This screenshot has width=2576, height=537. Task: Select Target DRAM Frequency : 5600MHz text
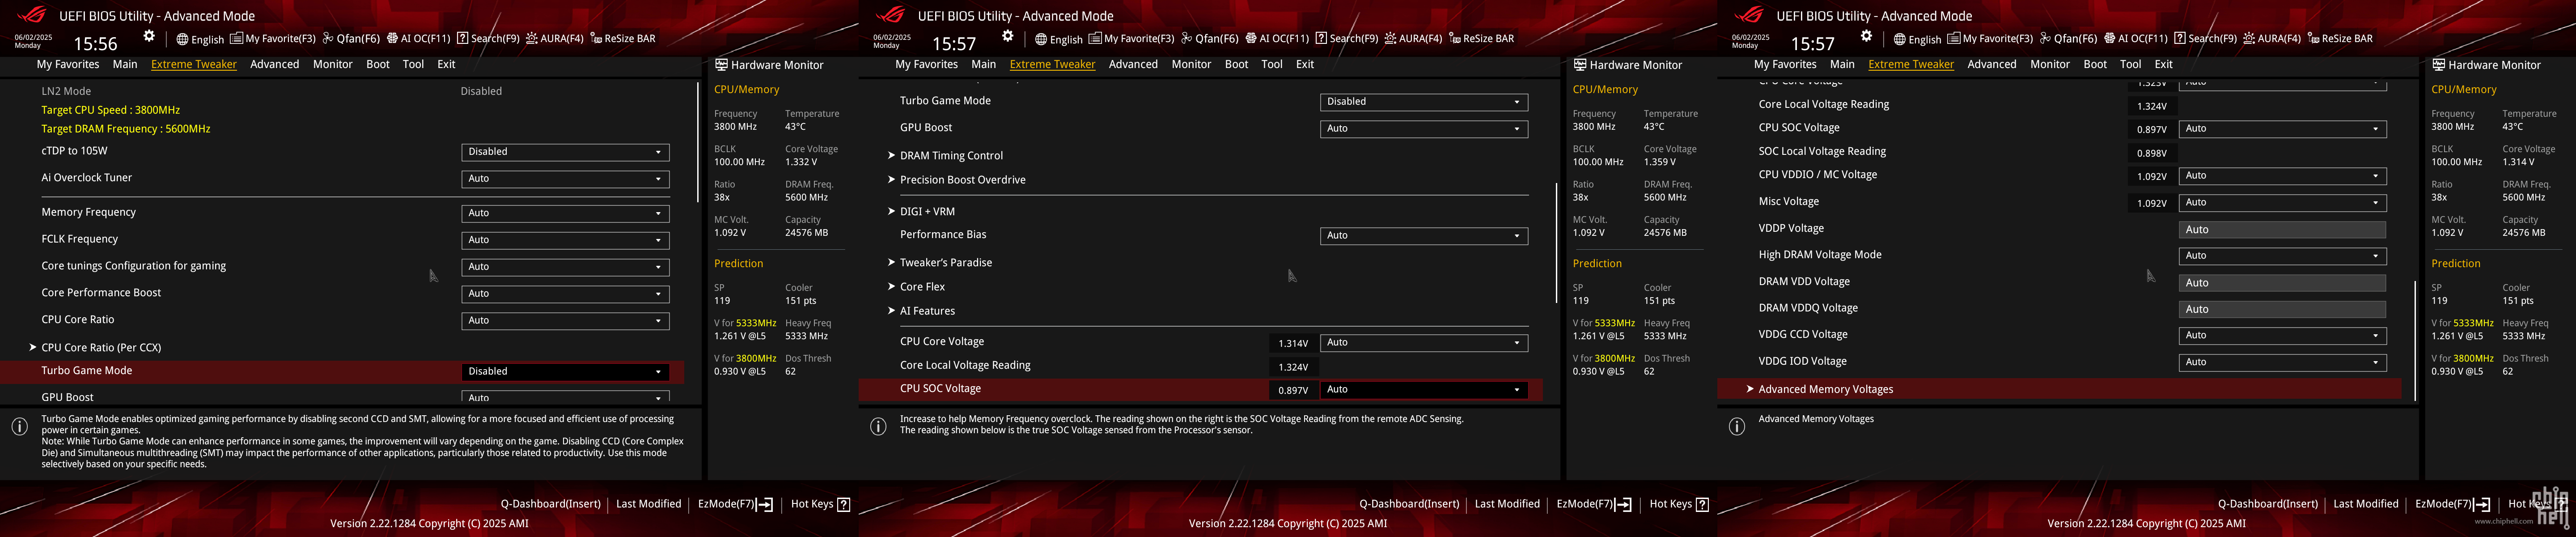pos(126,129)
